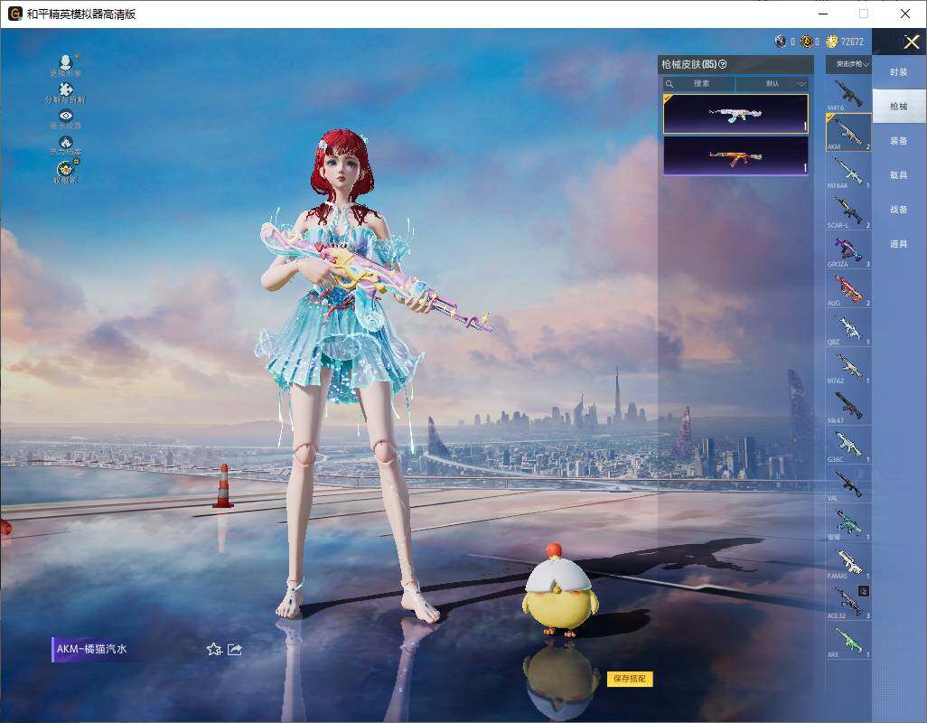Select the equipped light-blue AKM skin thumbnail

pyautogui.click(x=735, y=114)
